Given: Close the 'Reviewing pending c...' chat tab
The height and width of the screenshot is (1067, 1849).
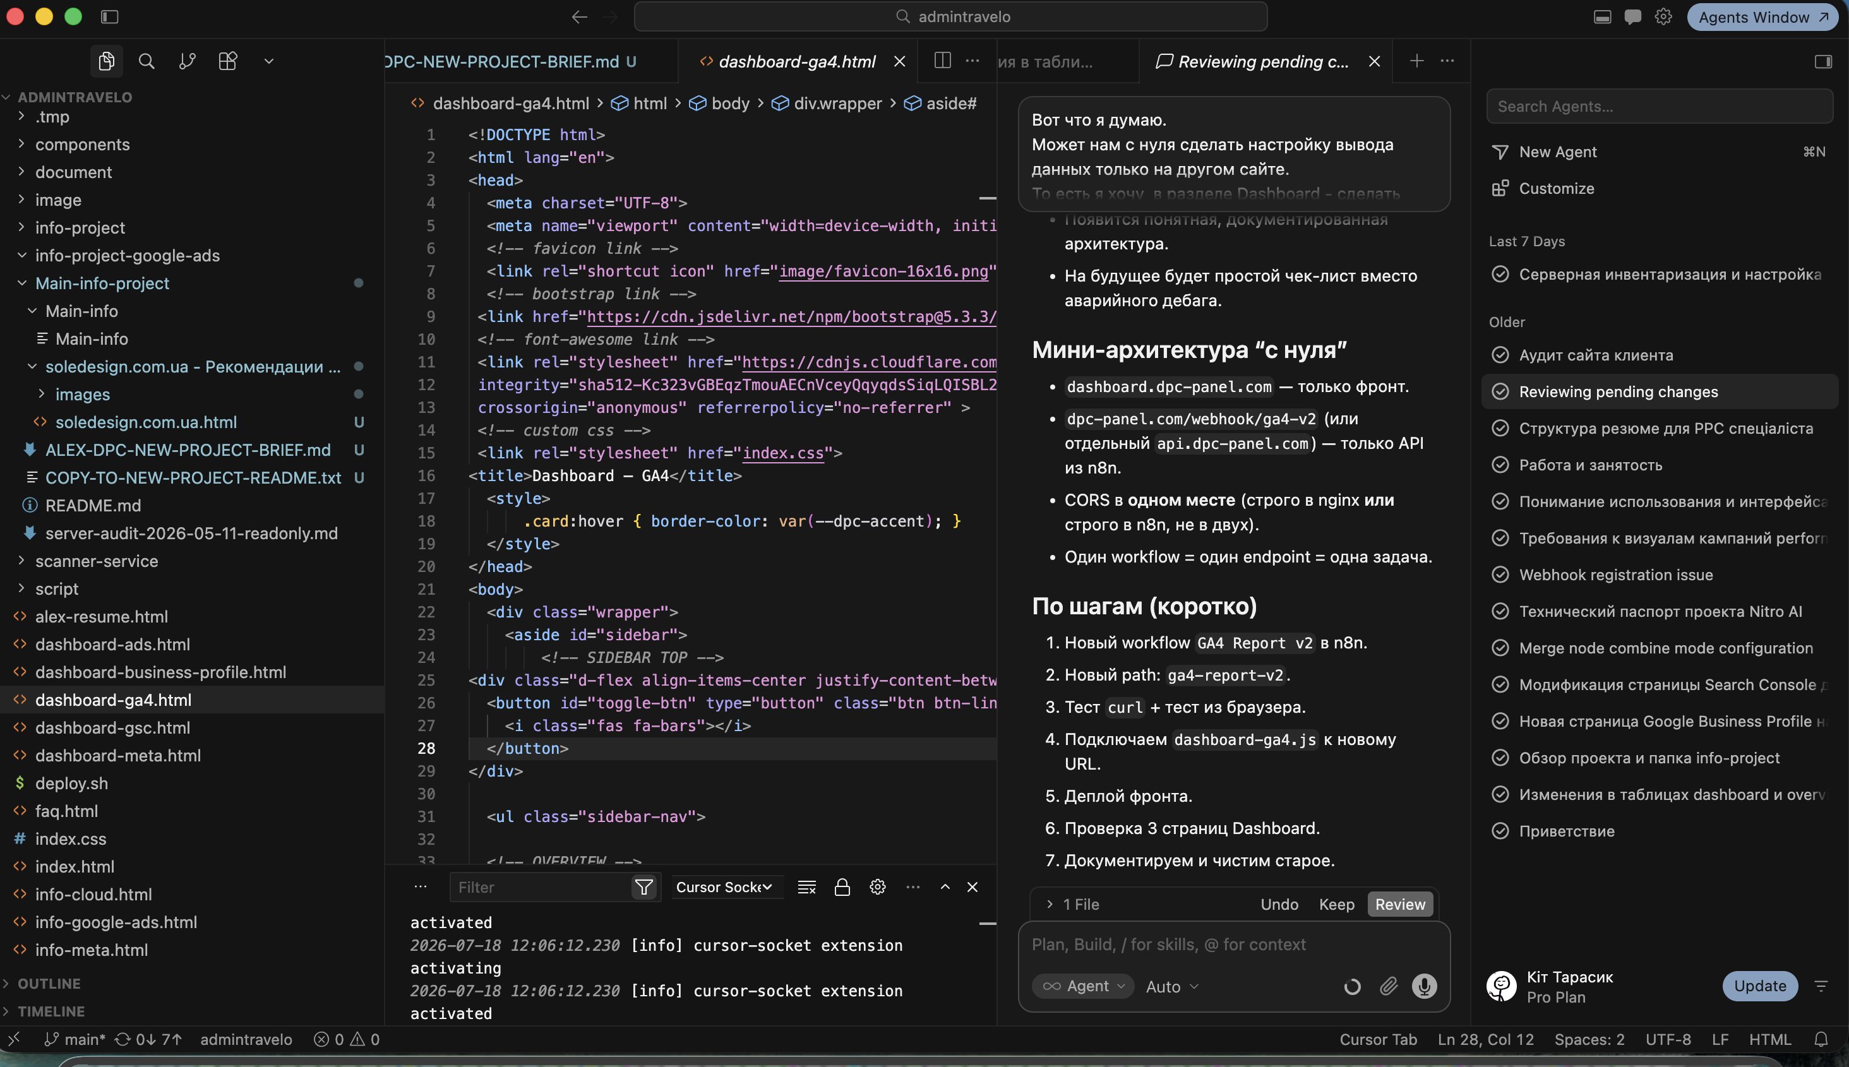Looking at the screenshot, I should click(1374, 62).
